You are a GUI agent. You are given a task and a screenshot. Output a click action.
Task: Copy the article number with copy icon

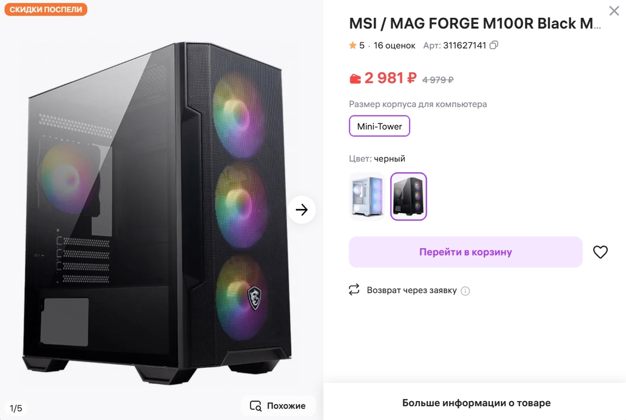[494, 45]
